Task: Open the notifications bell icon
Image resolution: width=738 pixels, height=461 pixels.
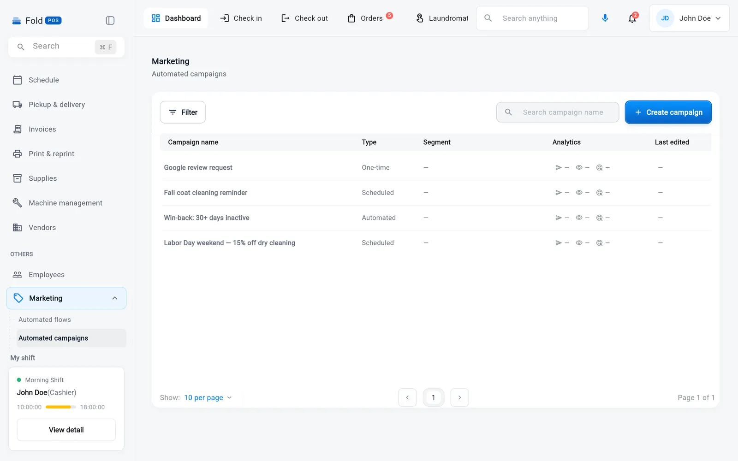Action: click(632, 18)
